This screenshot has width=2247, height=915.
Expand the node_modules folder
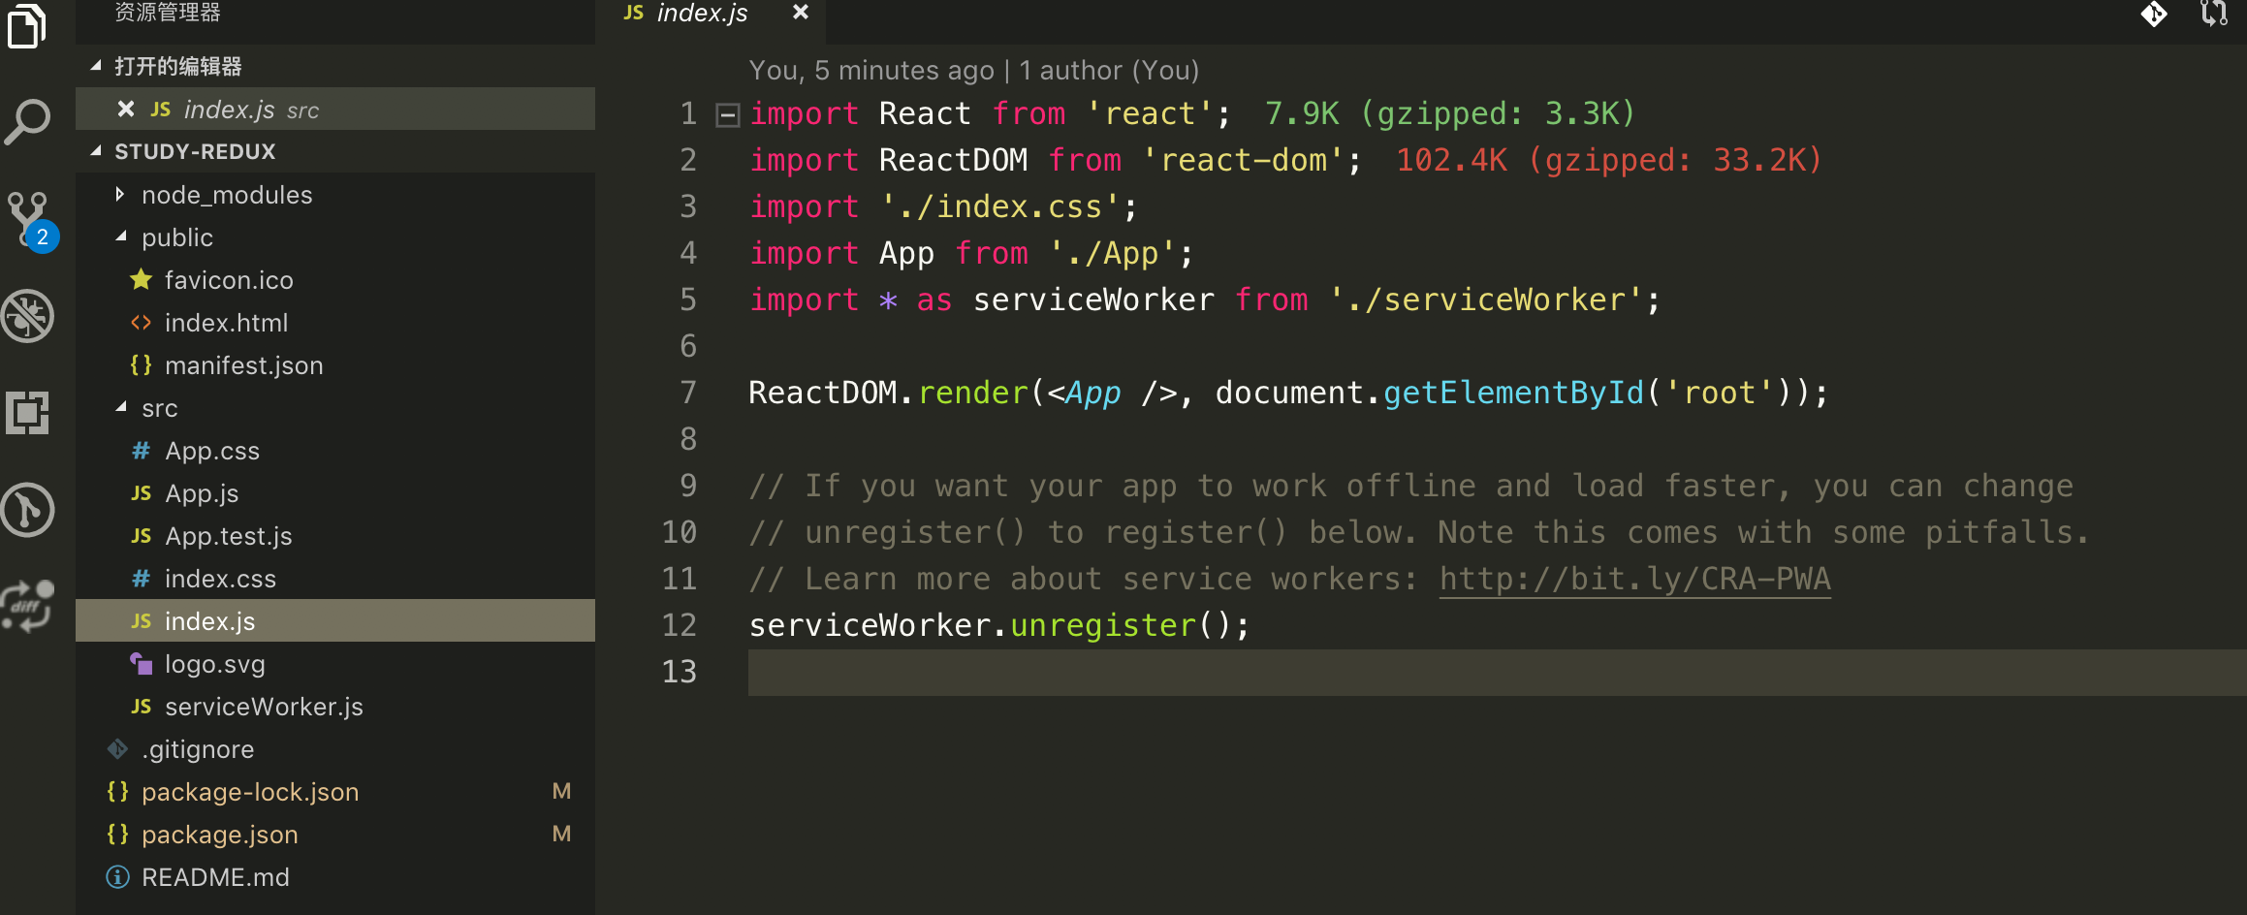pyautogui.click(x=120, y=194)
